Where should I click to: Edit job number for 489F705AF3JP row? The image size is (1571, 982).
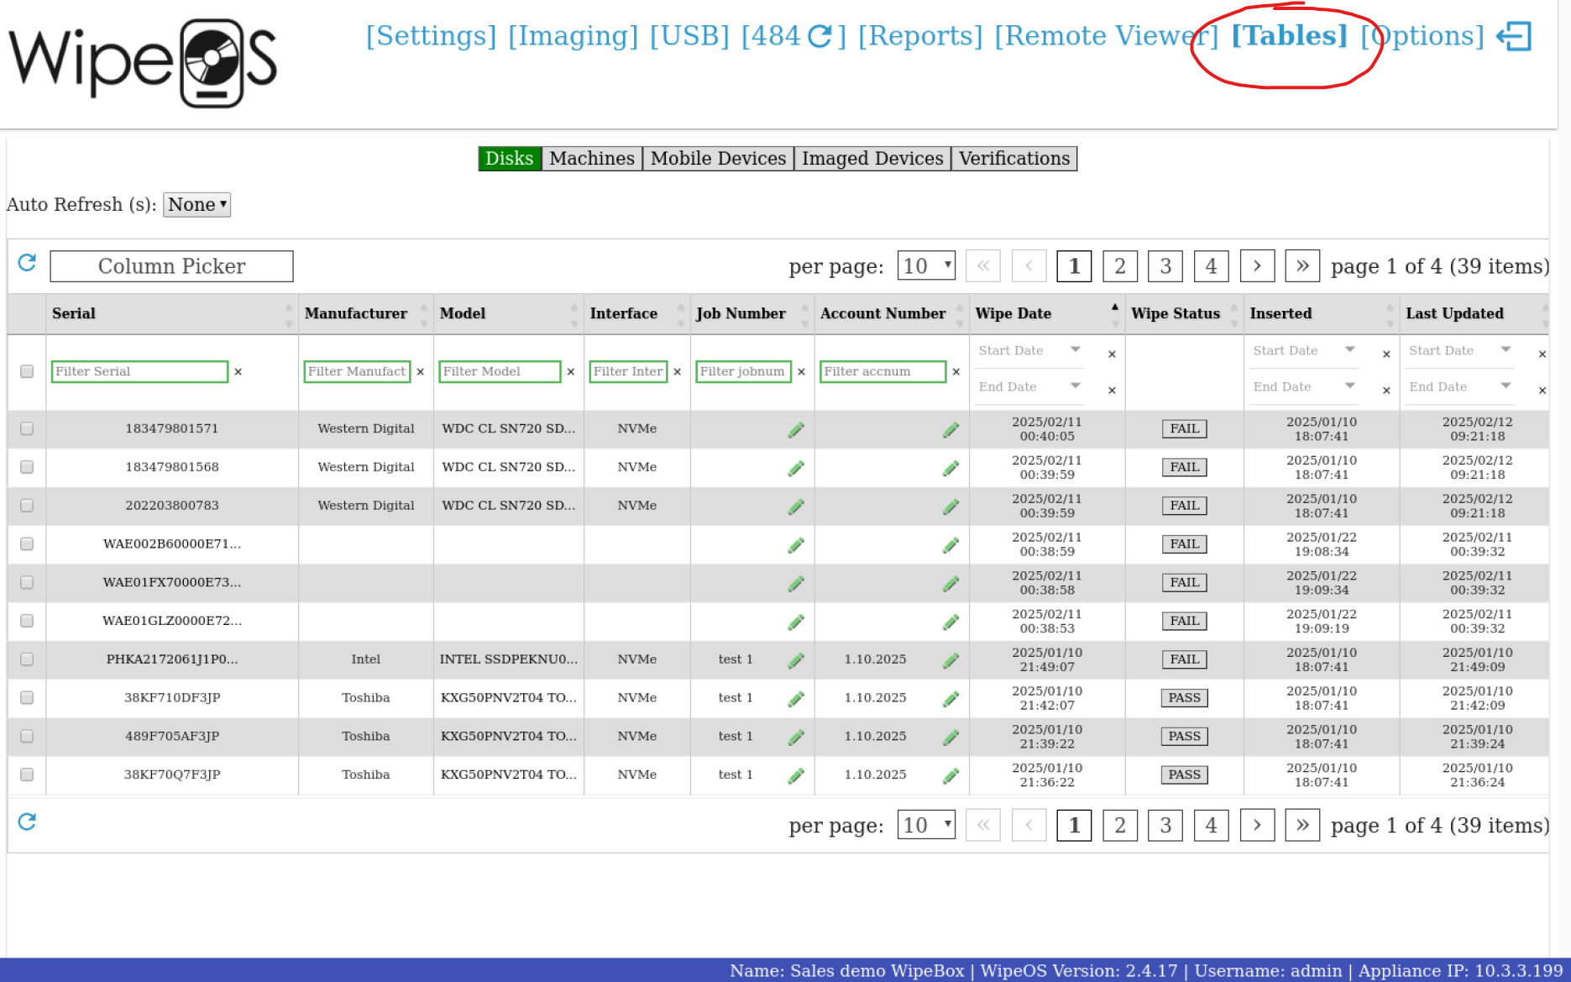(796, 737)
